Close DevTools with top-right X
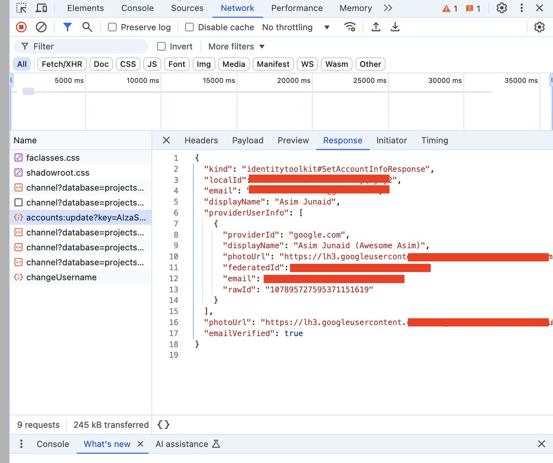Viewport: 553px width, 463px height. (540, 8)
